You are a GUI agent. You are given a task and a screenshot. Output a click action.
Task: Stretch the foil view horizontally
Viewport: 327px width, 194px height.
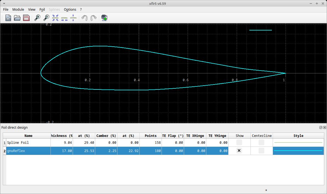(x=64, y=18)
